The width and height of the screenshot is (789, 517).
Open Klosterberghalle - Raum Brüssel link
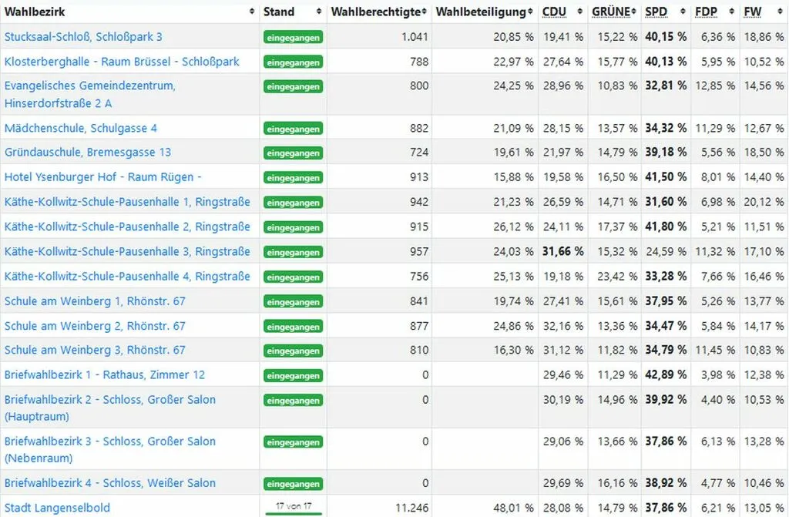coord(122,62)
